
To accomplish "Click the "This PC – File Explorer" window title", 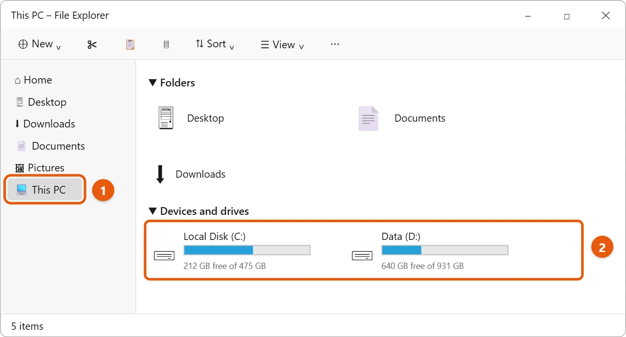I will click(60, 15).
